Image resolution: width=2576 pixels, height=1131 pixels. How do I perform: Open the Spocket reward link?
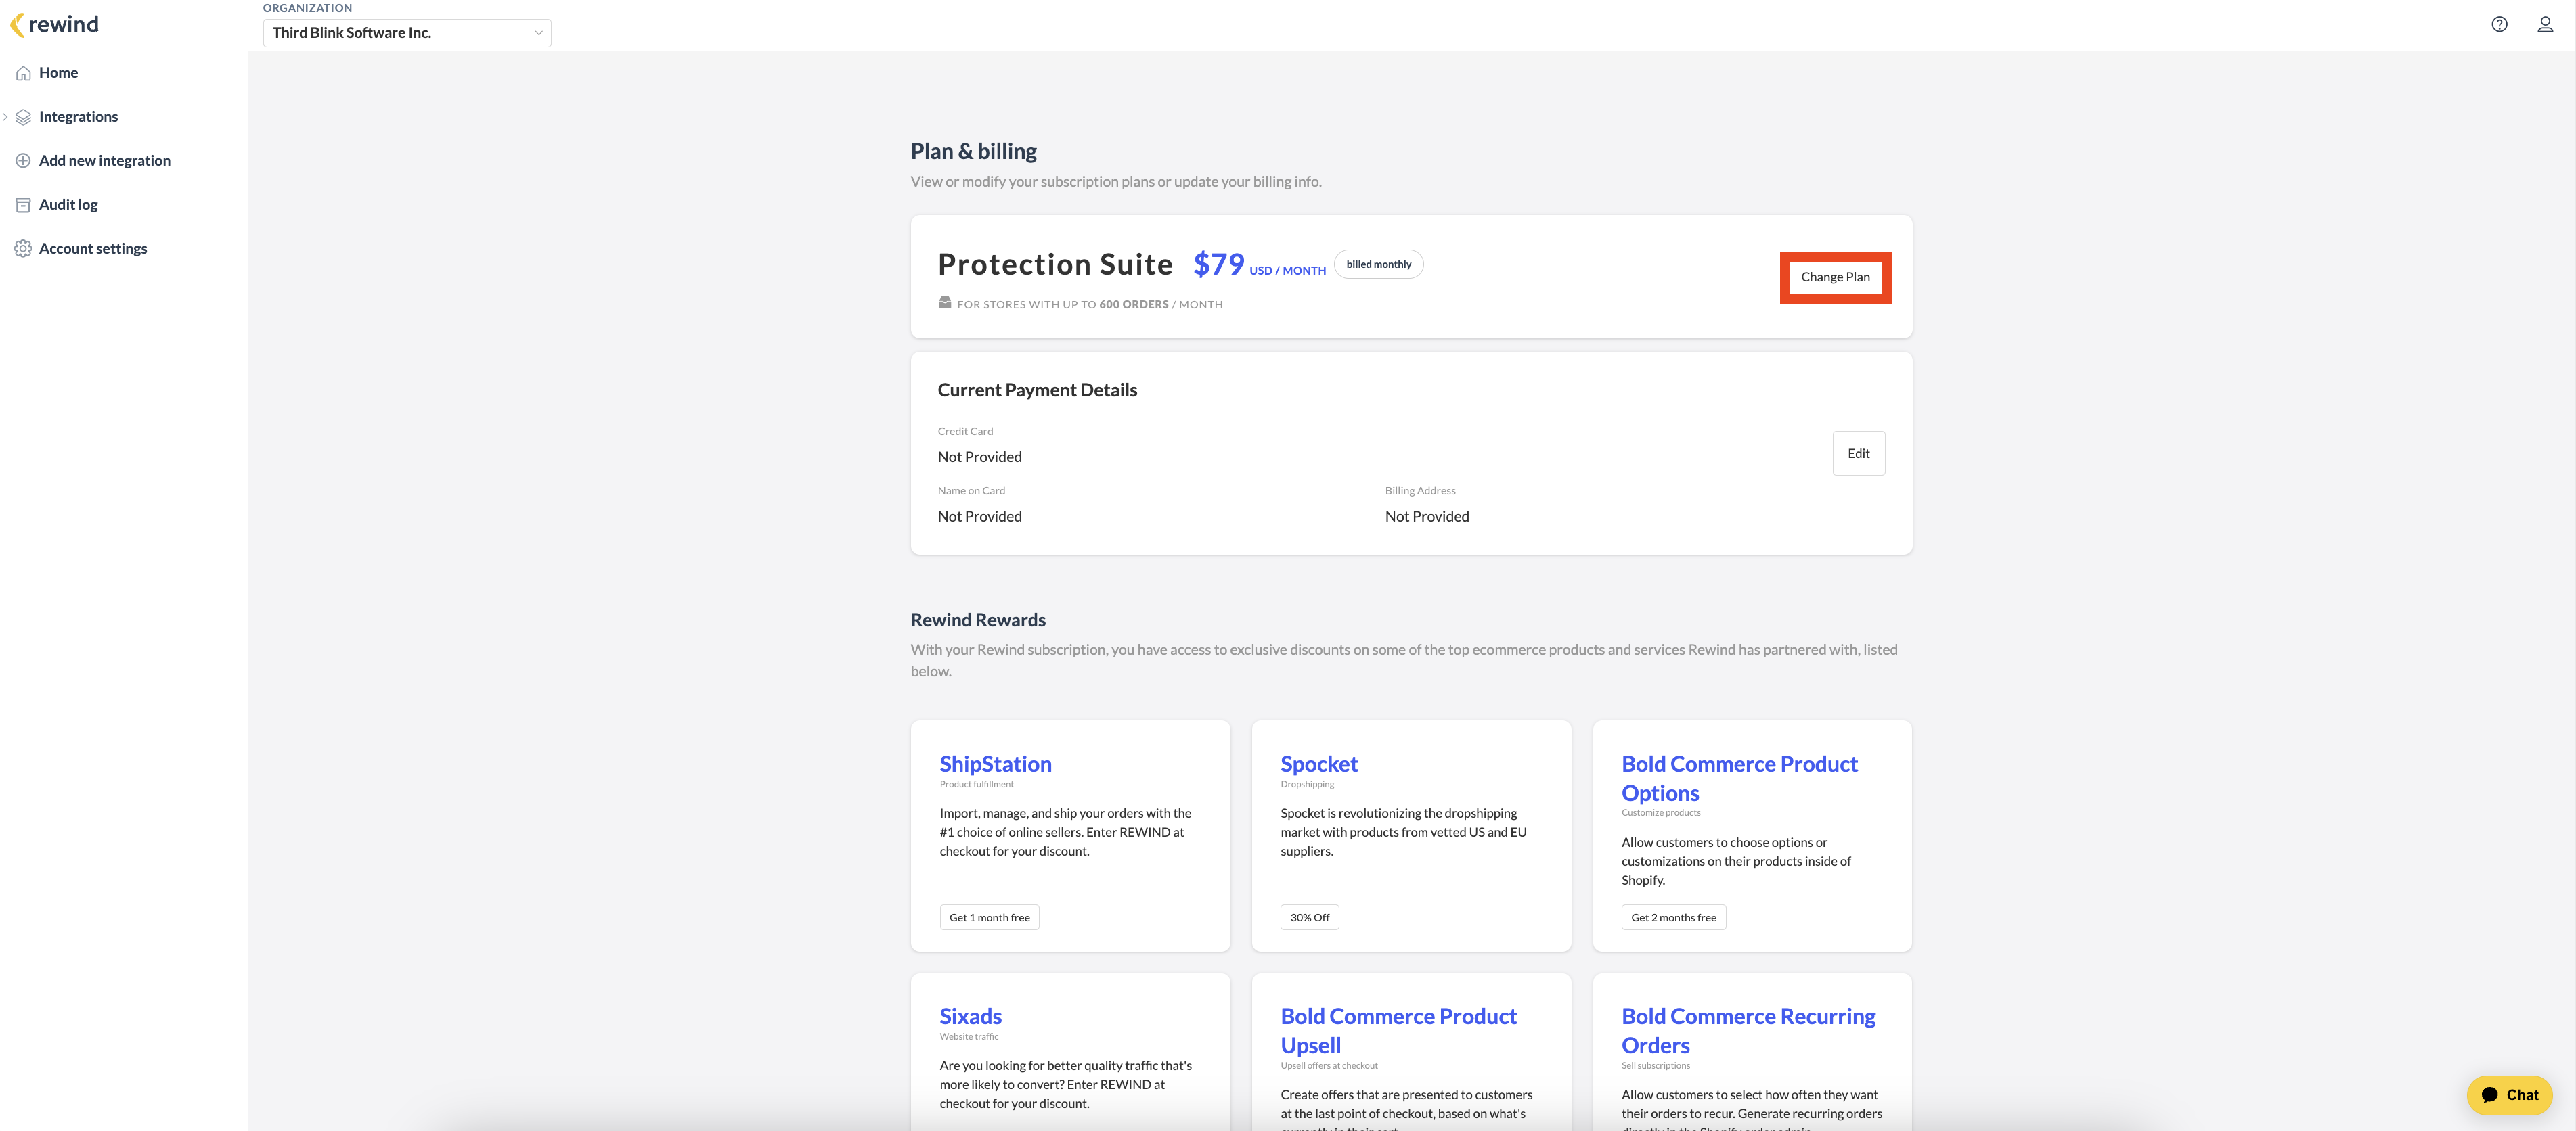point(1319,764)
